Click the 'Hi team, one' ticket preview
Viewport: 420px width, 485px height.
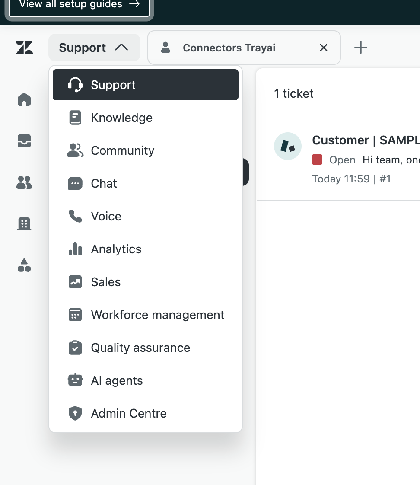pos(391,160)
